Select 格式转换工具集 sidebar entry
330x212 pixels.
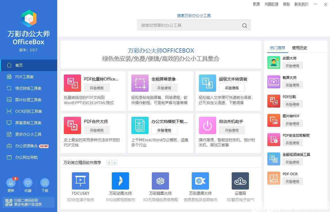[29, 88]
